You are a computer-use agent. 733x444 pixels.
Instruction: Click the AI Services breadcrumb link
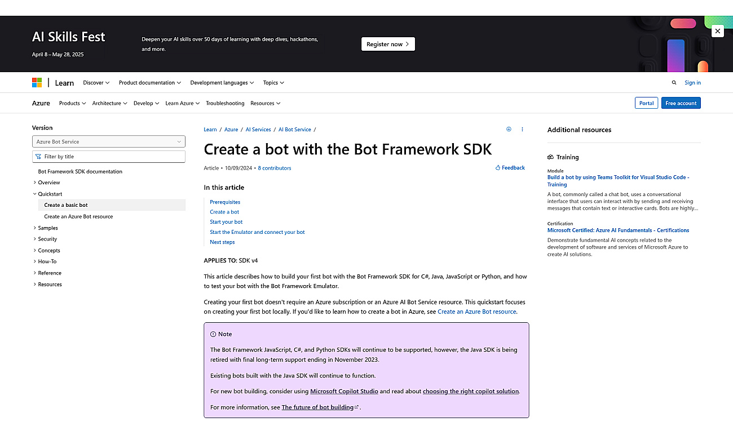pos(258,130)
